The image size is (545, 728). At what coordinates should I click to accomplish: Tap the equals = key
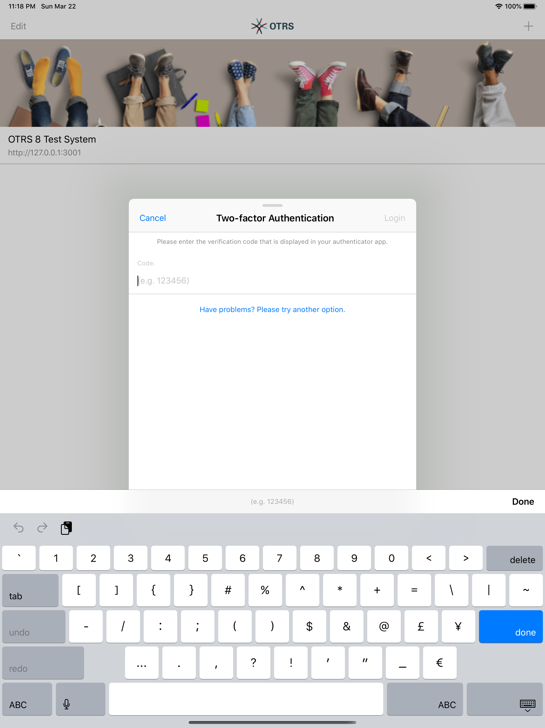click(x=414, y=591)
